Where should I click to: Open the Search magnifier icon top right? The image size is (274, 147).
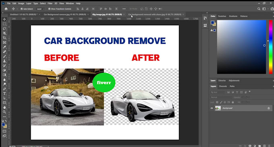[x=259, y=9]
